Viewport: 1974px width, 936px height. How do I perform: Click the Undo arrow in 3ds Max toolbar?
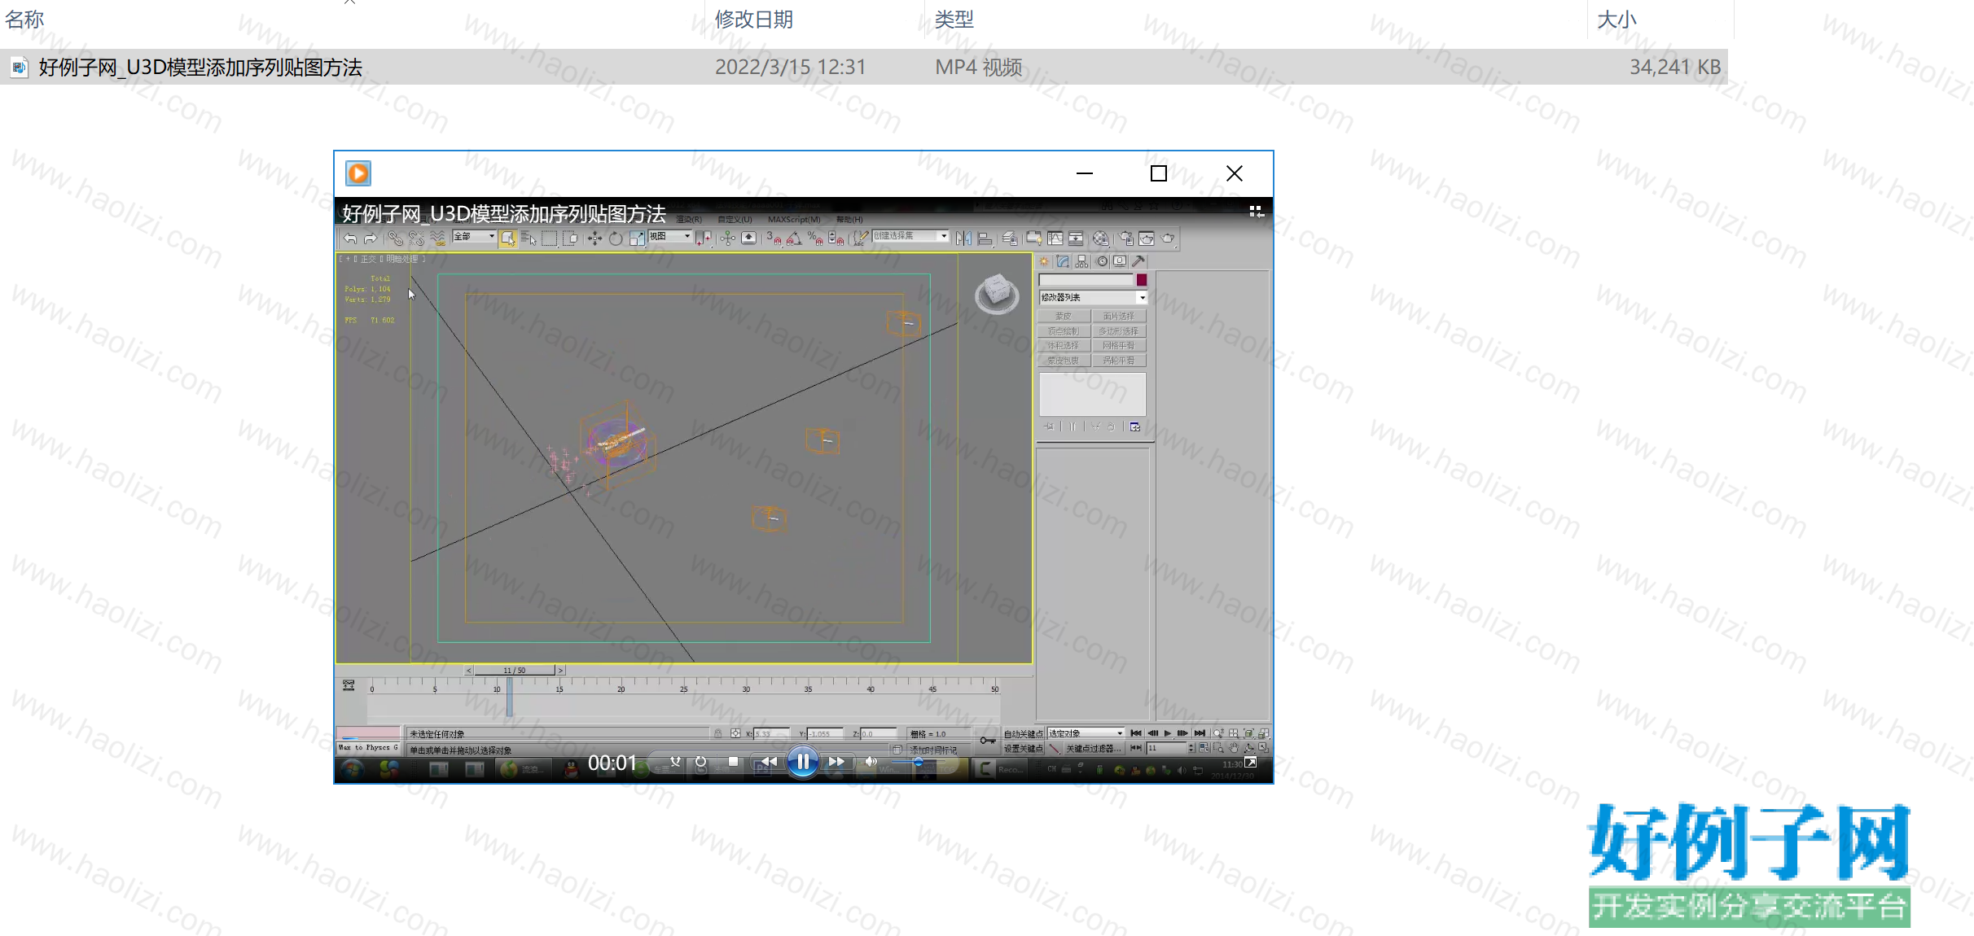coord(350,238)
